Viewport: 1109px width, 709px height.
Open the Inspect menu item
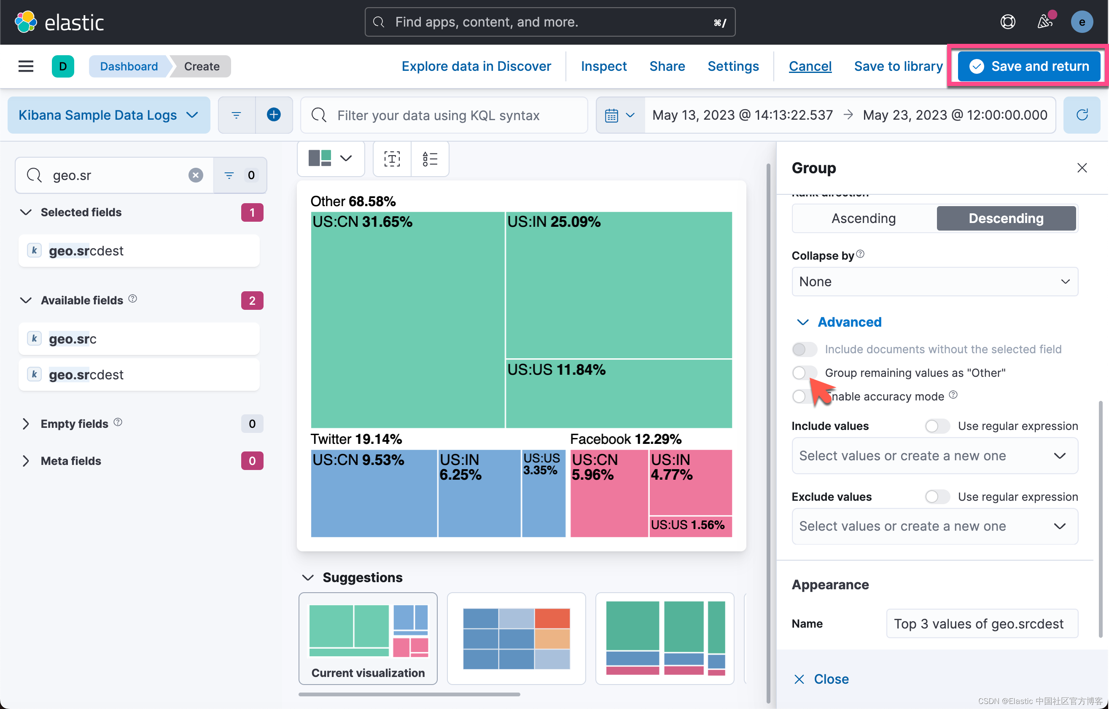(603, 66)
